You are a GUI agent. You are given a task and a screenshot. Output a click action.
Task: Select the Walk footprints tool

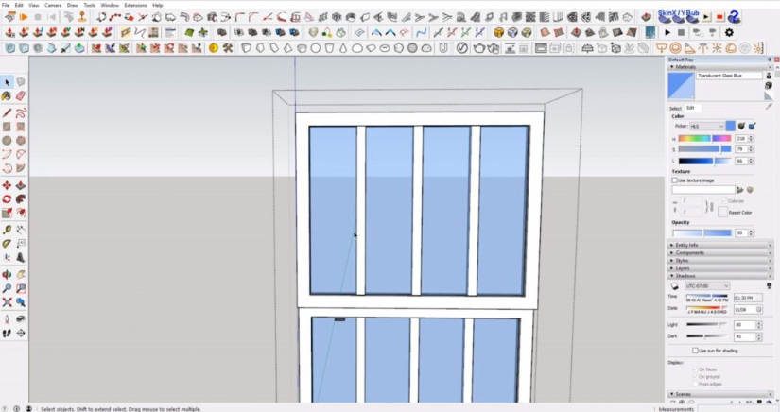[7, 333]
